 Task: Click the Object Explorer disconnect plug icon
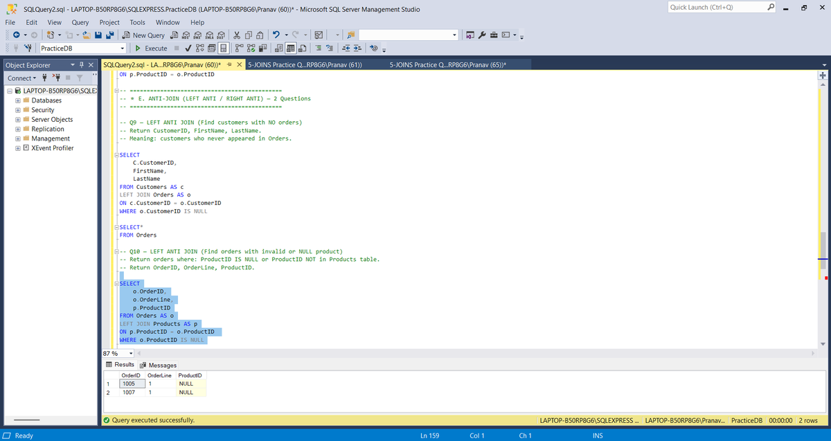57,78
